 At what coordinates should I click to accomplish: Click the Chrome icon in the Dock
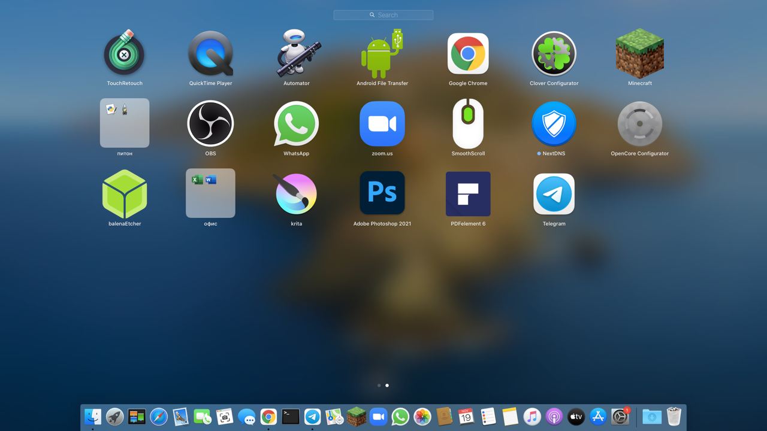(x=268, y=417)
